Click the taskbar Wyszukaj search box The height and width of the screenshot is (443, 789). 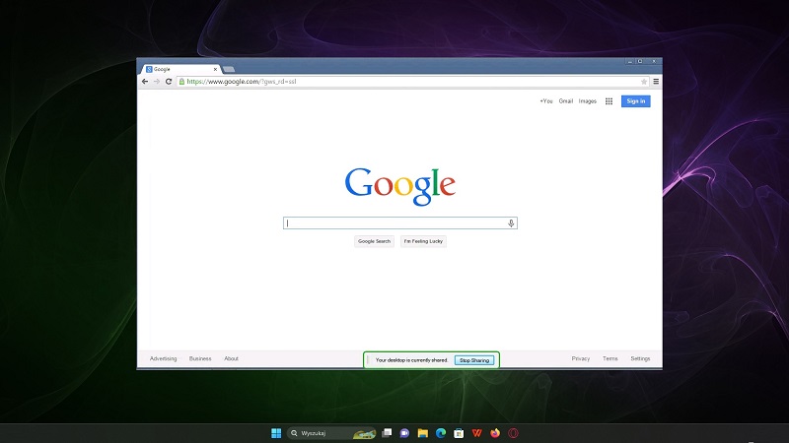click(331, 433)
